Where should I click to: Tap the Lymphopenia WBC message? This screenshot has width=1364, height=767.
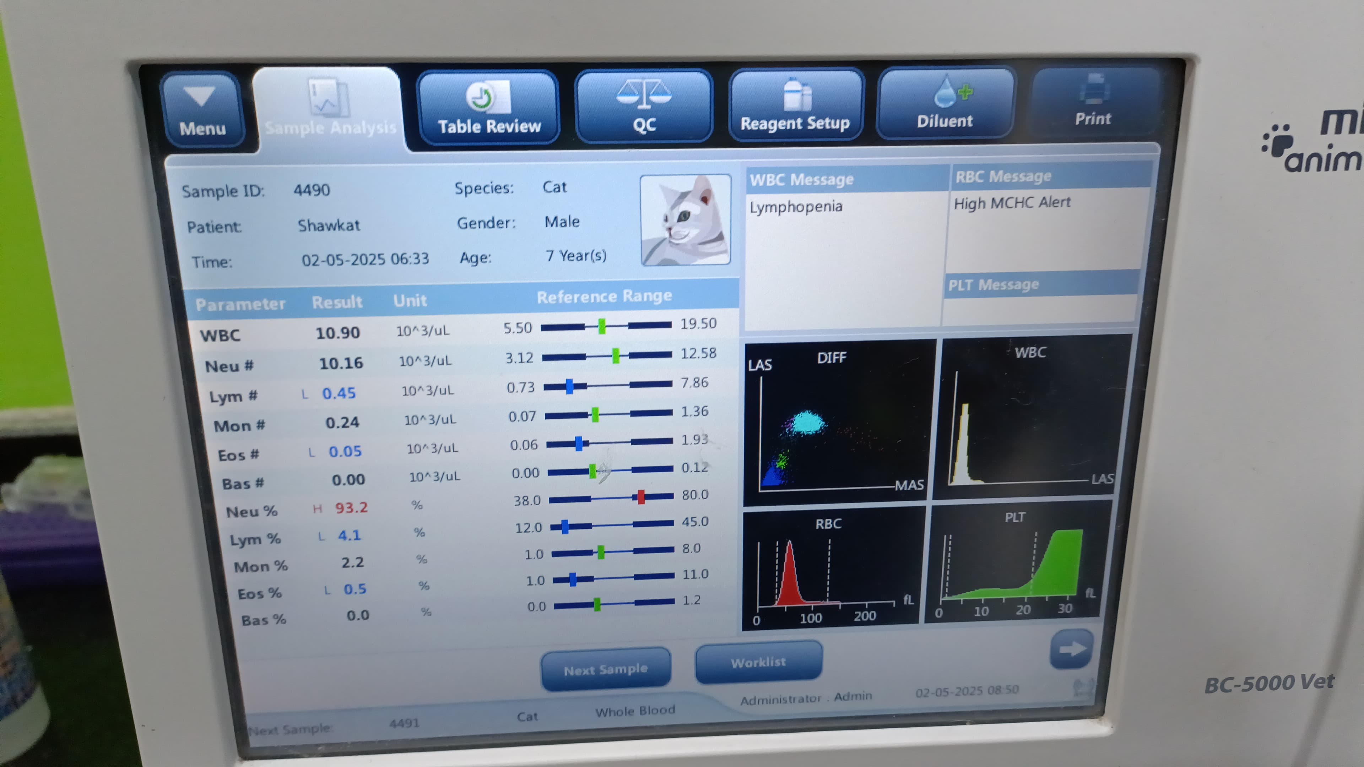[x=796, y=206]
